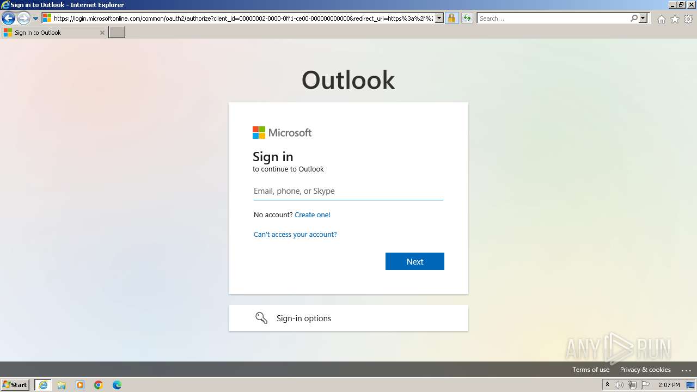Open the Favorites star icon
697x392 pixels.
(x=675, y=19)
